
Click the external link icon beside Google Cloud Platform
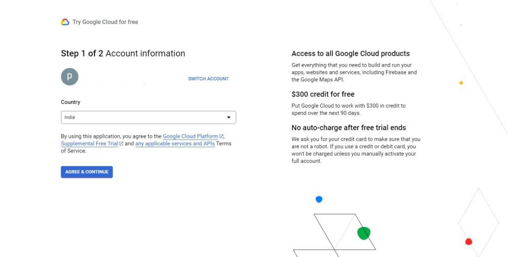(222, 136)
